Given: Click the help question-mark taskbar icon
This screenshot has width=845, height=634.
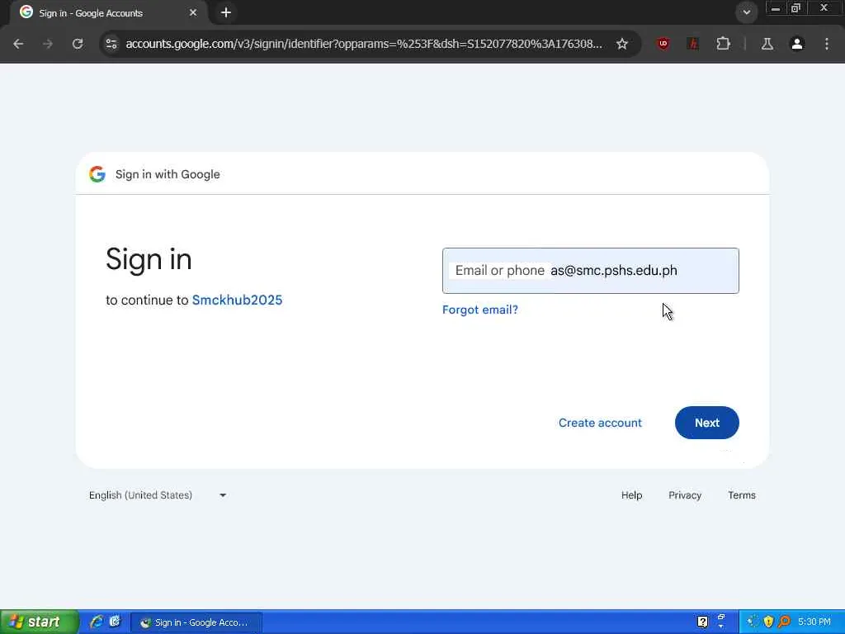Looking at the screenshot, I should click(702, 622).
